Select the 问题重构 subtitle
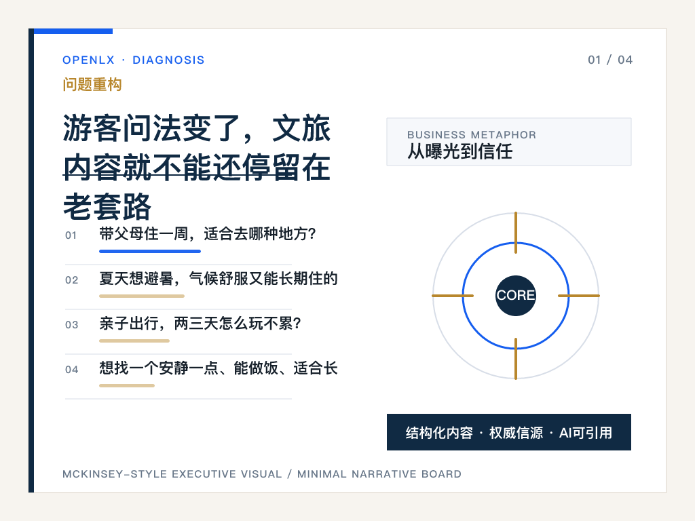This screenshot has height=521, width=695. click(92, 84)
